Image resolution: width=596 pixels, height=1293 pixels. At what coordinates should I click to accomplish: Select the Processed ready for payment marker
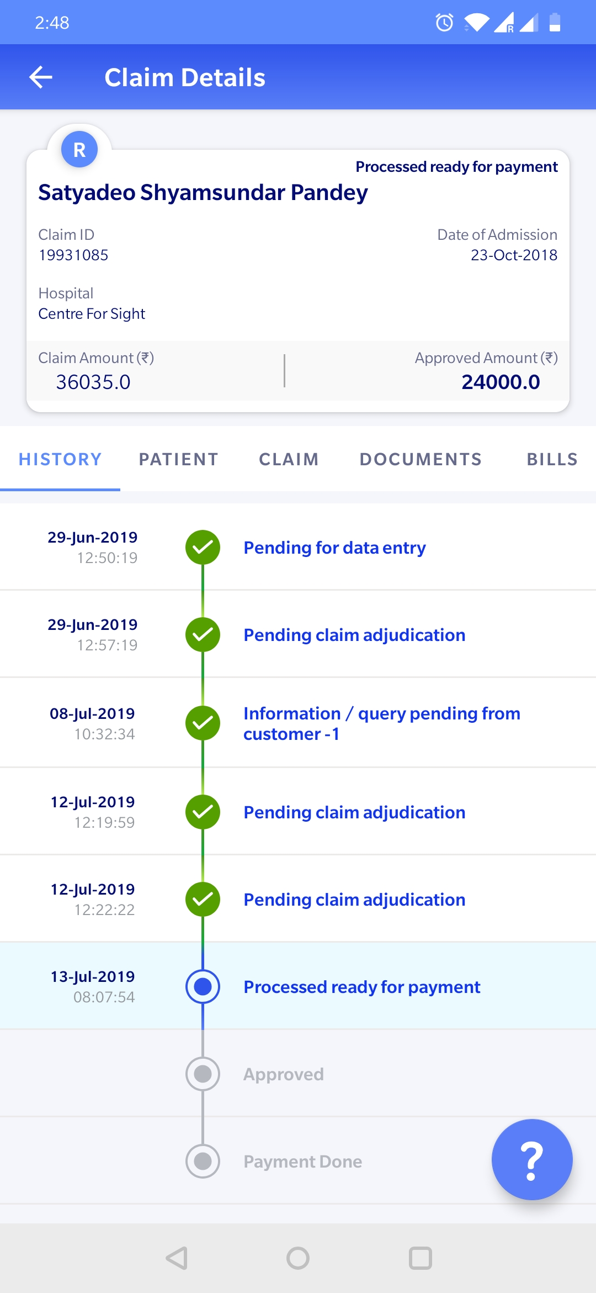click(x=203, y=987)
